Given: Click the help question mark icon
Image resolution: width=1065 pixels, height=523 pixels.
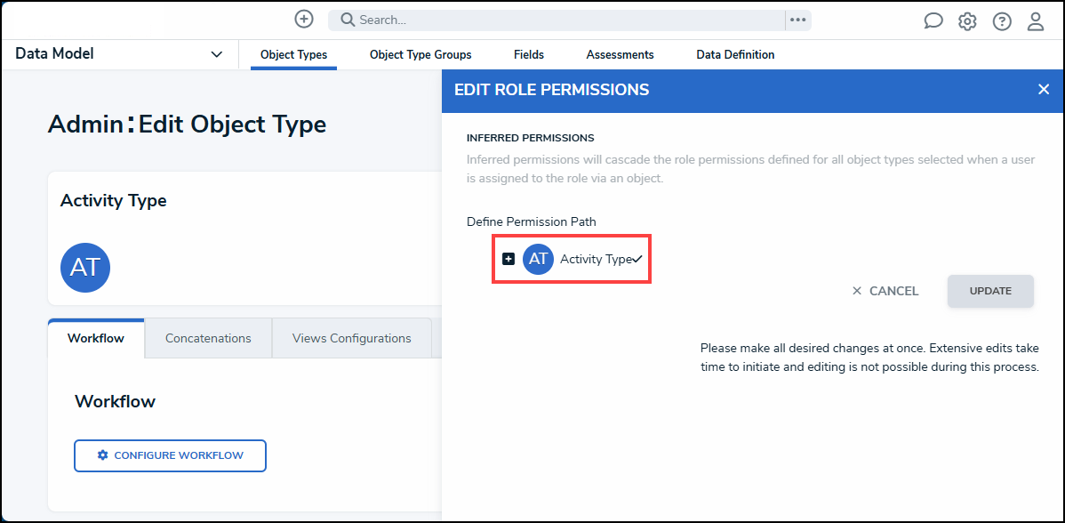Looking at the screenshot, I should (1002, 21).
